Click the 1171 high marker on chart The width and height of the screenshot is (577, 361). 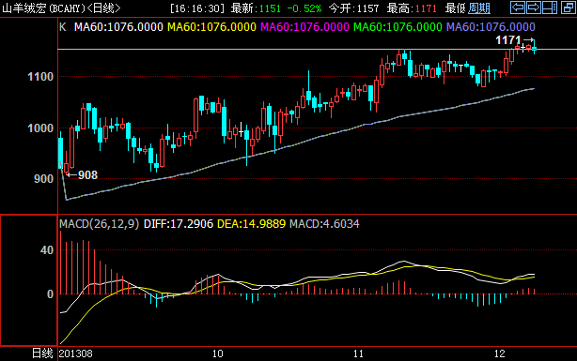[508, 40]
